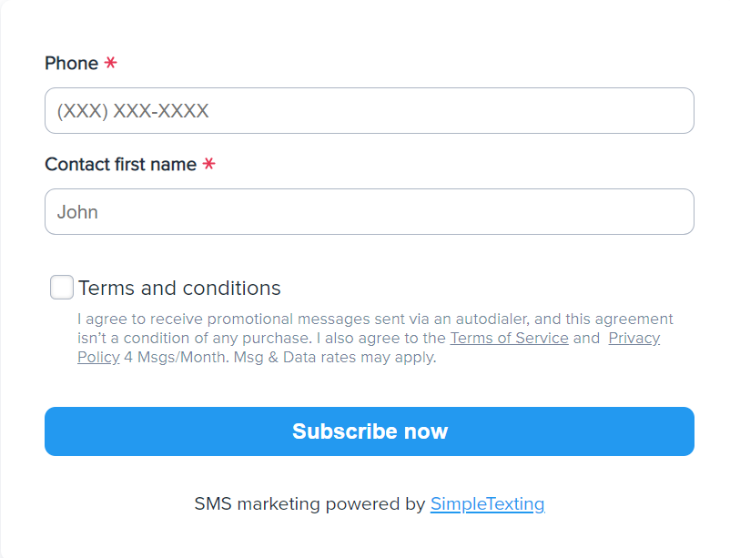Click the 4 Msgs/Month rates notice
Screen dimensions: 730x558
(279, 357)
